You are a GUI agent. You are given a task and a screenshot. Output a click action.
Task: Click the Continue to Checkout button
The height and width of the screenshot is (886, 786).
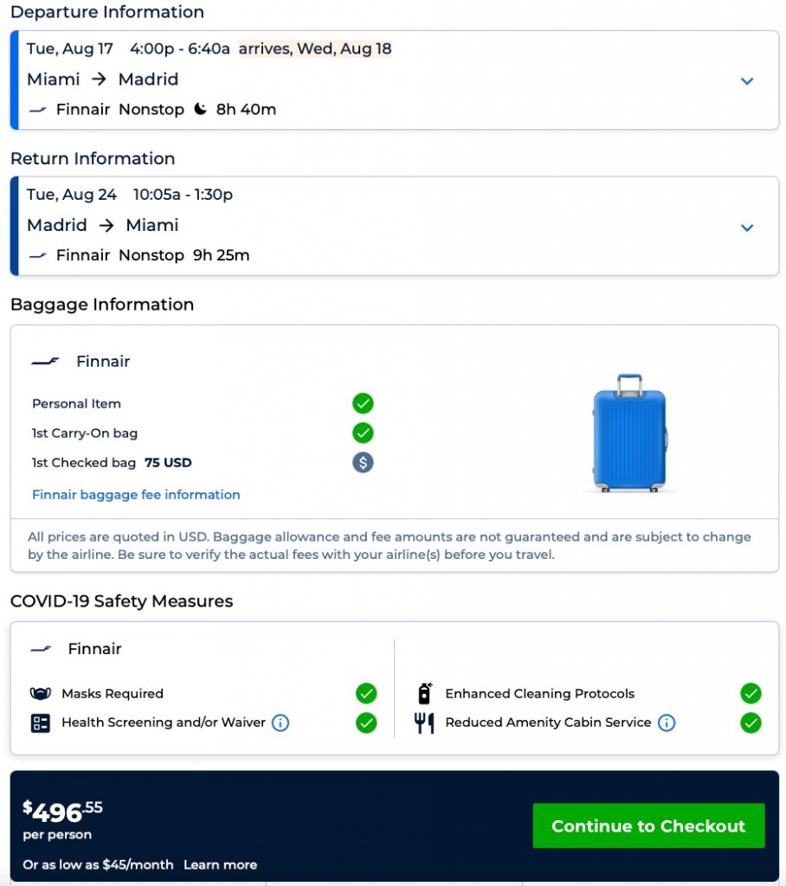click(x=648, y=825)
